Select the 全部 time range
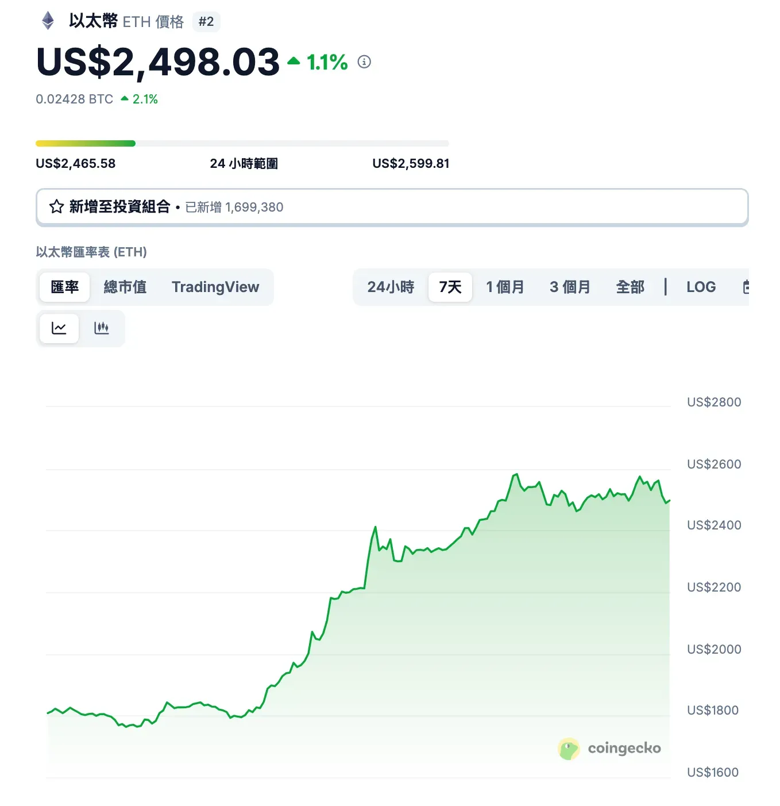 click(630, 287)
